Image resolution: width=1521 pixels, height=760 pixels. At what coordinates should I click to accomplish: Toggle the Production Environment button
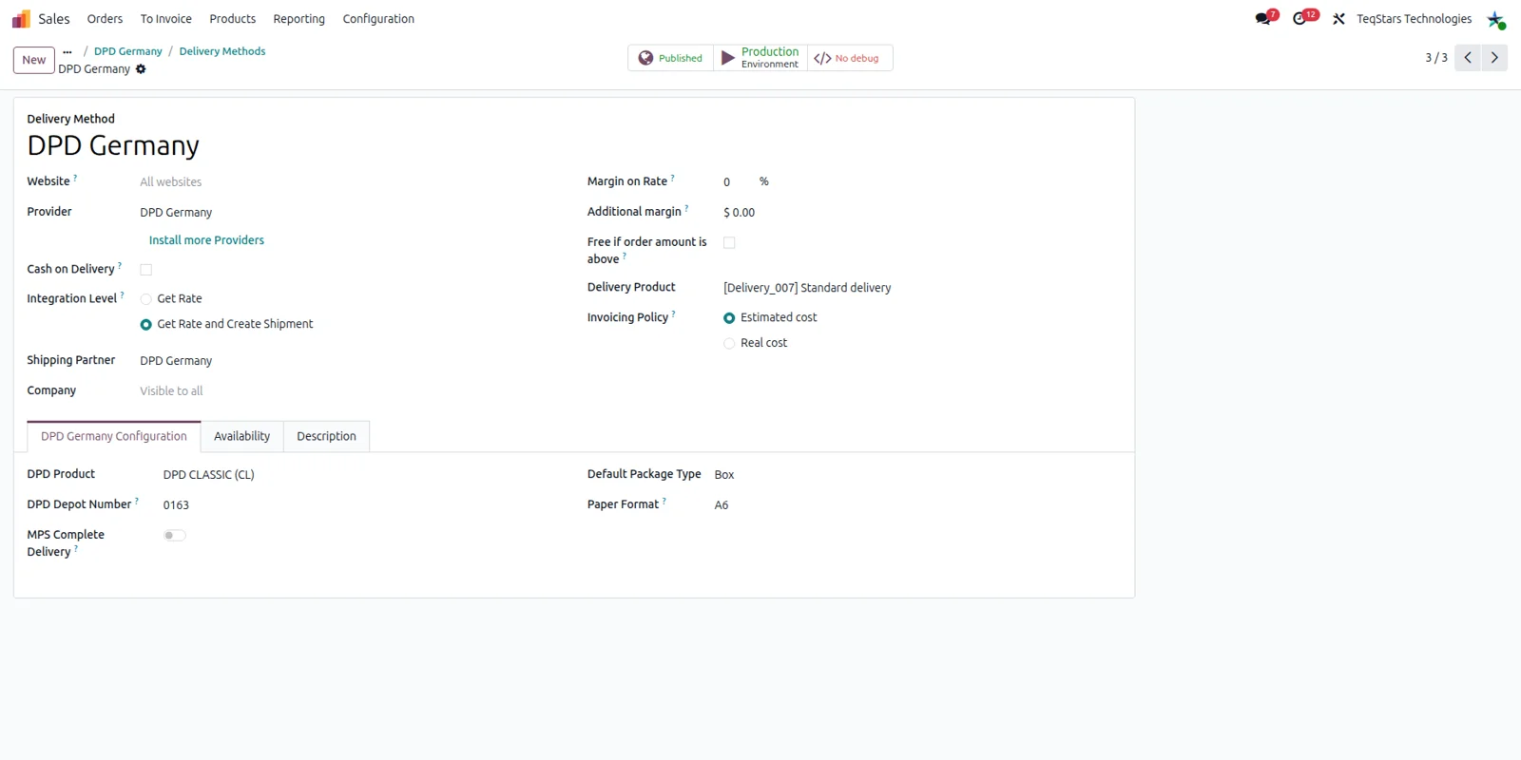click(760, 58)
